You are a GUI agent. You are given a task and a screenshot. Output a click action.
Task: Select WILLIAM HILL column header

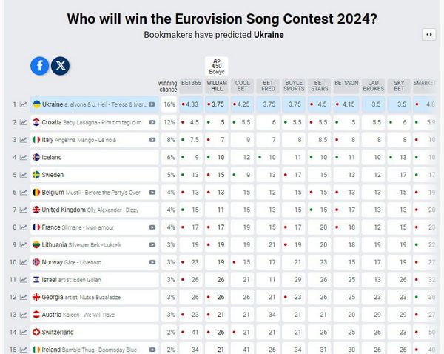coord(217,86)
